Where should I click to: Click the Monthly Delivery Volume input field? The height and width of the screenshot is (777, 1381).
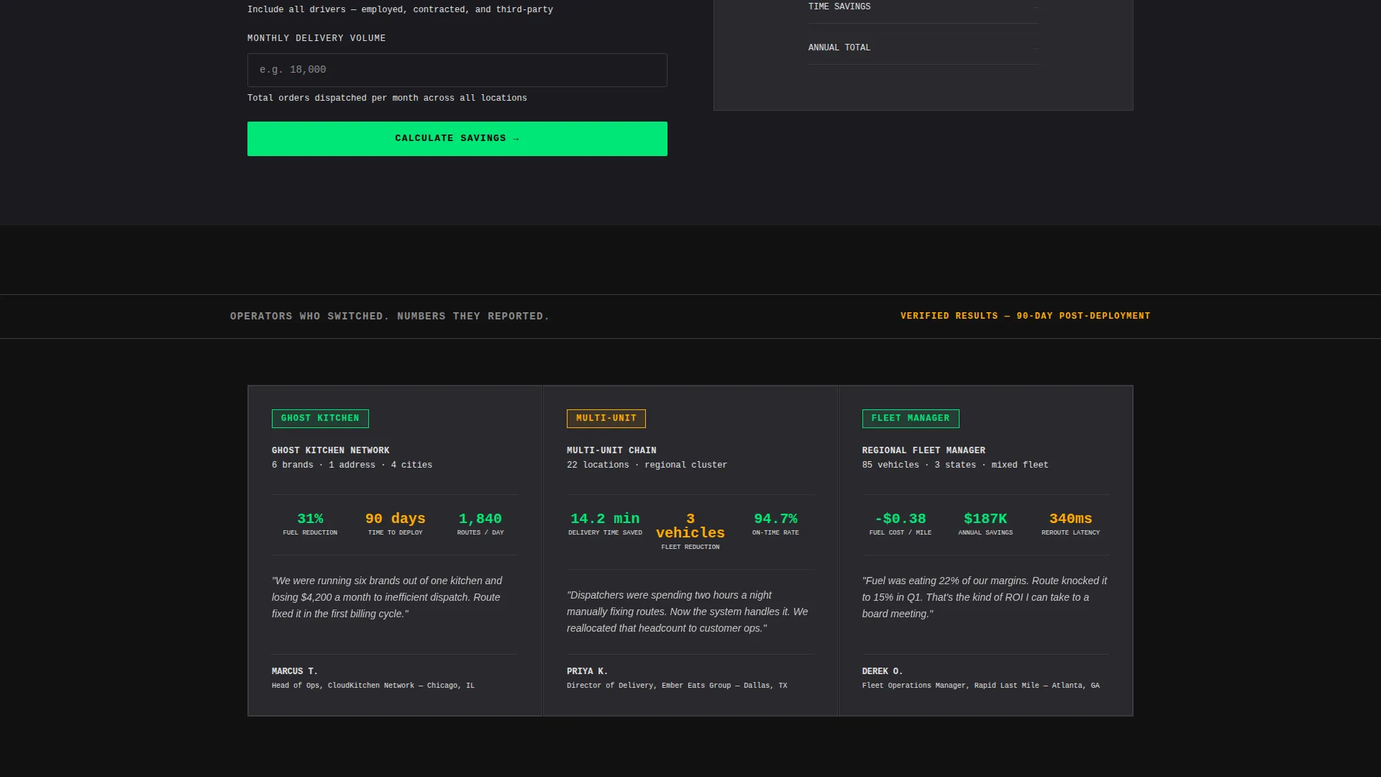457,70
